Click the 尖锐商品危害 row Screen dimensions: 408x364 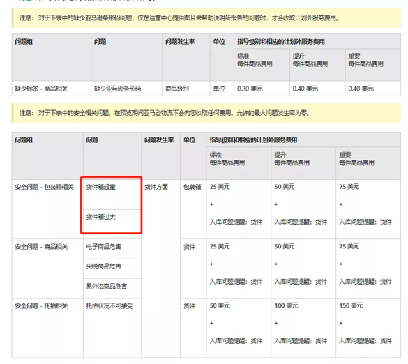coord(112,268)
